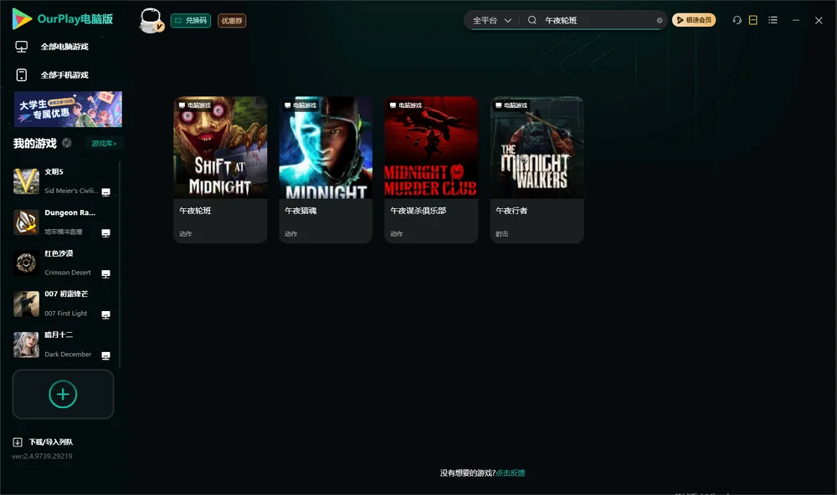Open the Midnight Murder Club cover
This screenshot has height=495, width=837.
pos(431,147)
